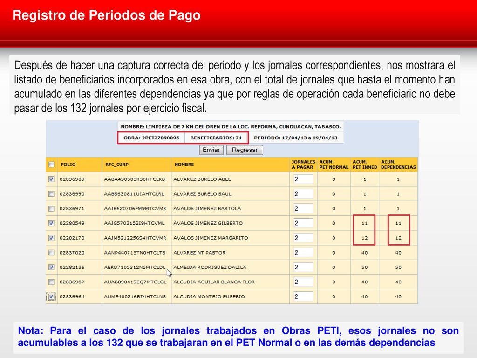The width and height of the screenshot is (477, 358).
Task: Click the ACUM. PET NORMAL column header
Action: coord(334,165)
